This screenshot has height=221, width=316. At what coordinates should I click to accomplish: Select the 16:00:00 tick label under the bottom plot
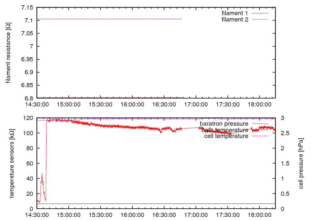[132, 215]
